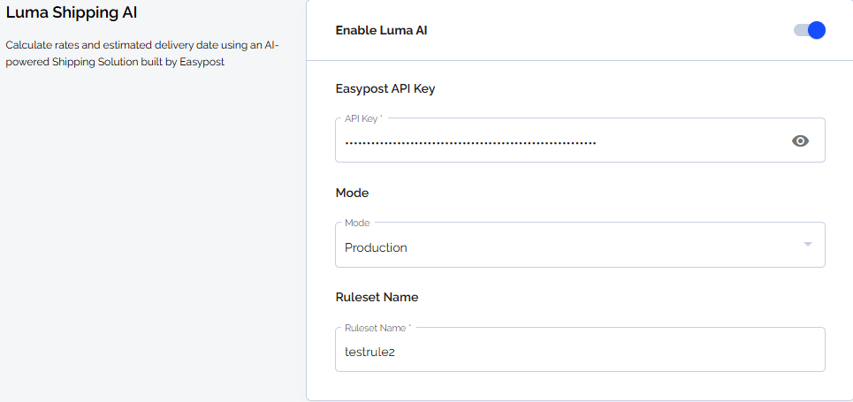Image resolution: width=853 pixels, height=402 pixels.
Task: Click the blue knob of Luma toggle
Action: click(817, 30)
